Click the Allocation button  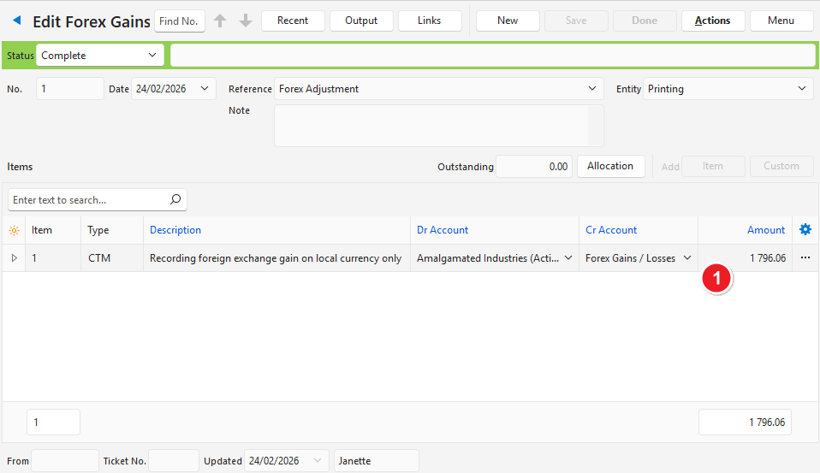(x=609, y=166)
